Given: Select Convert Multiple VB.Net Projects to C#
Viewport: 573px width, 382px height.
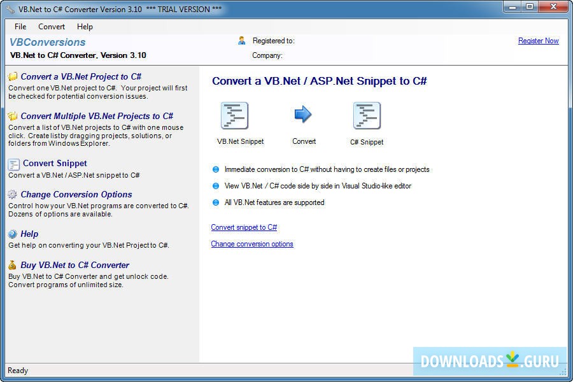Looking at the screenshot, I should [97, 116].
